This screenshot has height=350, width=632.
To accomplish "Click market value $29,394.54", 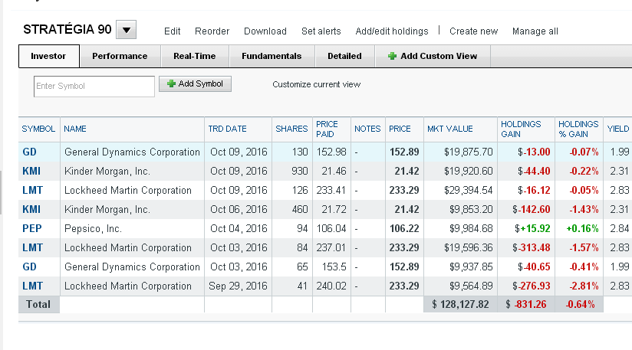I will [469, 190].
